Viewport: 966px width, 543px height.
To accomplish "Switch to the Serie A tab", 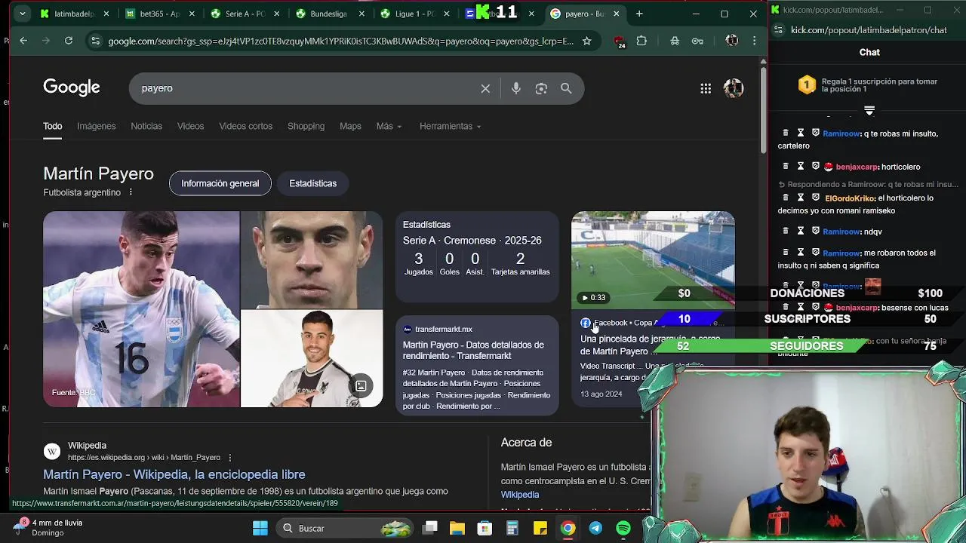I will [240, 14].
